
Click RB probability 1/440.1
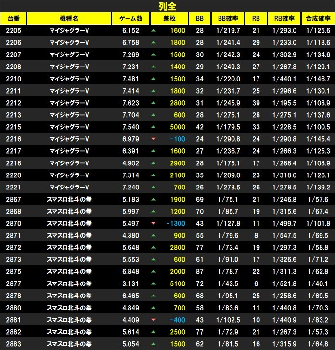click(284, 79)
